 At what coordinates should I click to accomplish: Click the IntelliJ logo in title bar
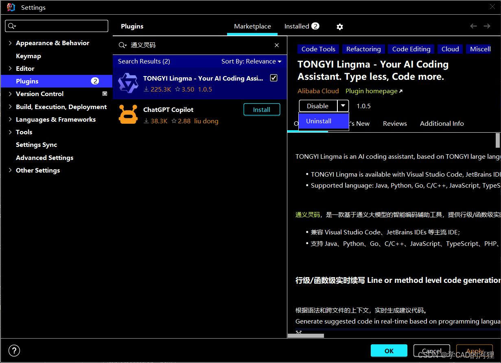(x=11, y=7)
